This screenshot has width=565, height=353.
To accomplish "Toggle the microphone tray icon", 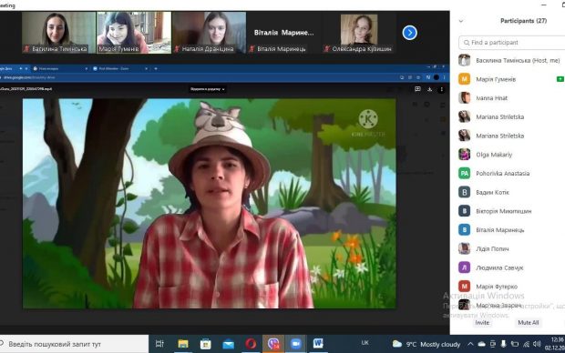I will 503,345.
